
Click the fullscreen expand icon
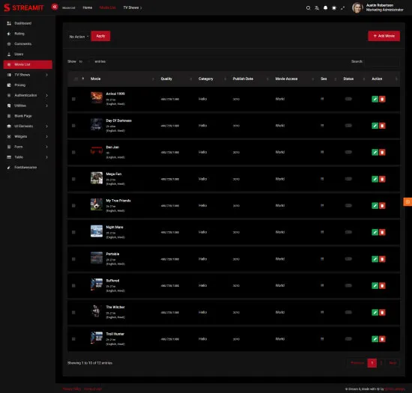pyautogui.click(x=342, y=8)
